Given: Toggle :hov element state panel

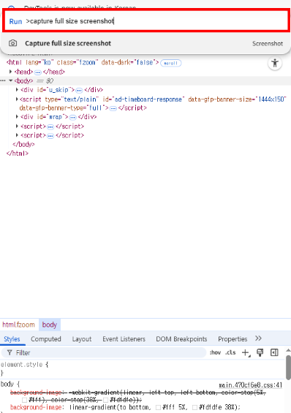Looking at the screenshot, I should [x=215, y=352].
